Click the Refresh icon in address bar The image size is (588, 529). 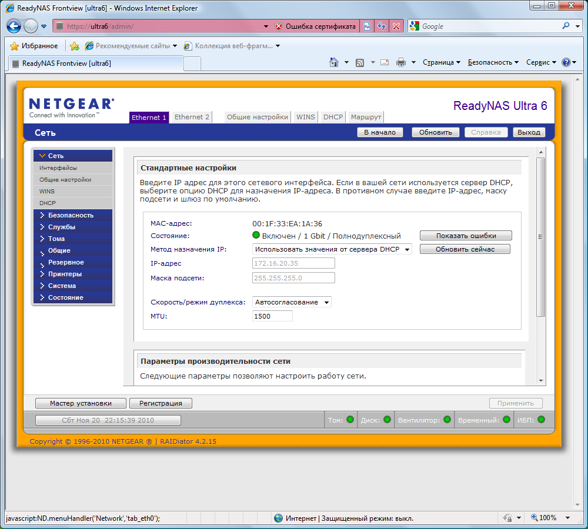pos(382,26)
